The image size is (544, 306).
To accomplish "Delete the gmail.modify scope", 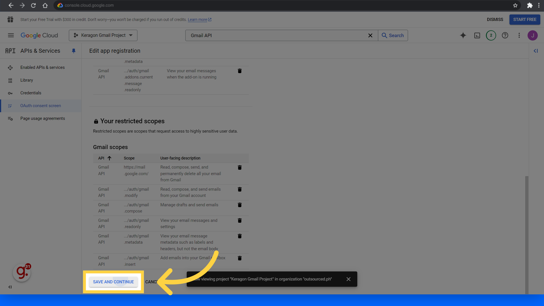I will pyautogui.click(x=240, y=189).
